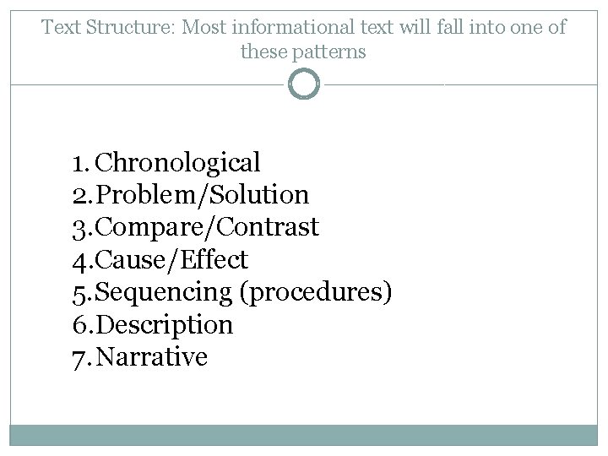Click the word 'Solution' in item two
This screenshot has width=608, height=456.
(x=258, y=194)
